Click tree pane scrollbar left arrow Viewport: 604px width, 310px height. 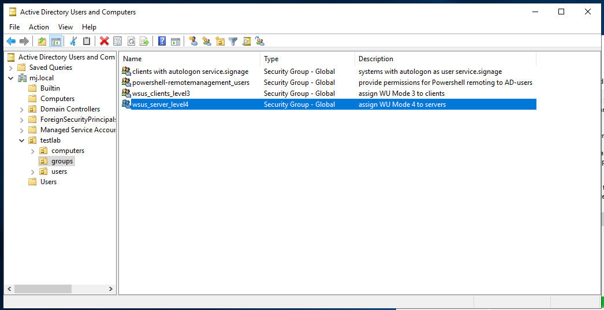point(9,289)
